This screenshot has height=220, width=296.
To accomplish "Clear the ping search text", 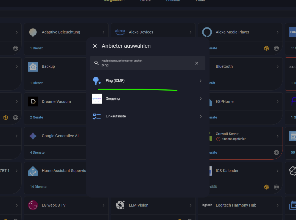I will pos(196,63).
